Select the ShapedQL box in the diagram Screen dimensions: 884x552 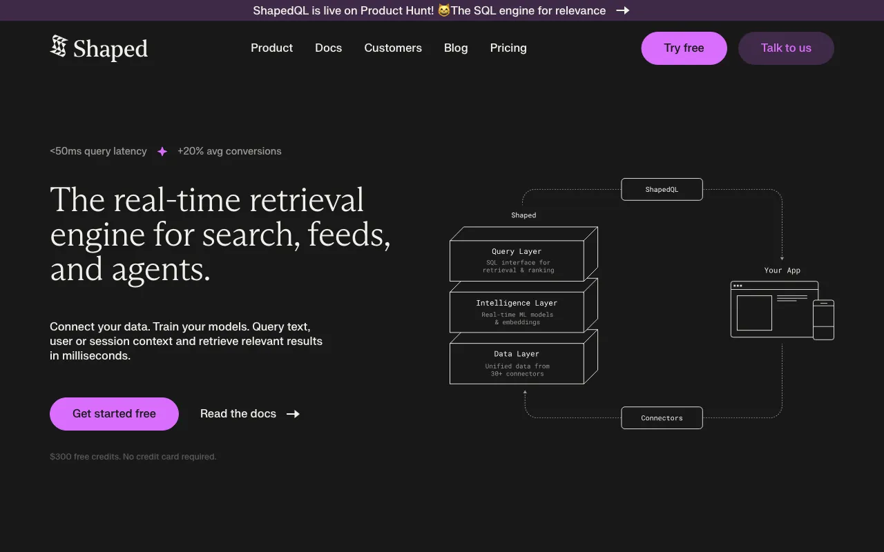click(x=662, y=189)
